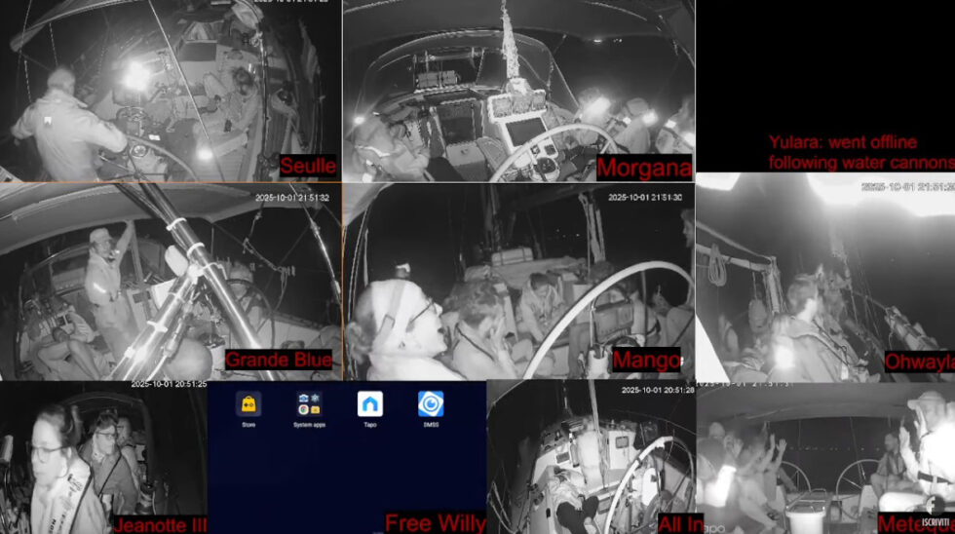955x534 pixels.
Task: Click the timestamp on Jeanotte III feed
Action: pos(169,385)
